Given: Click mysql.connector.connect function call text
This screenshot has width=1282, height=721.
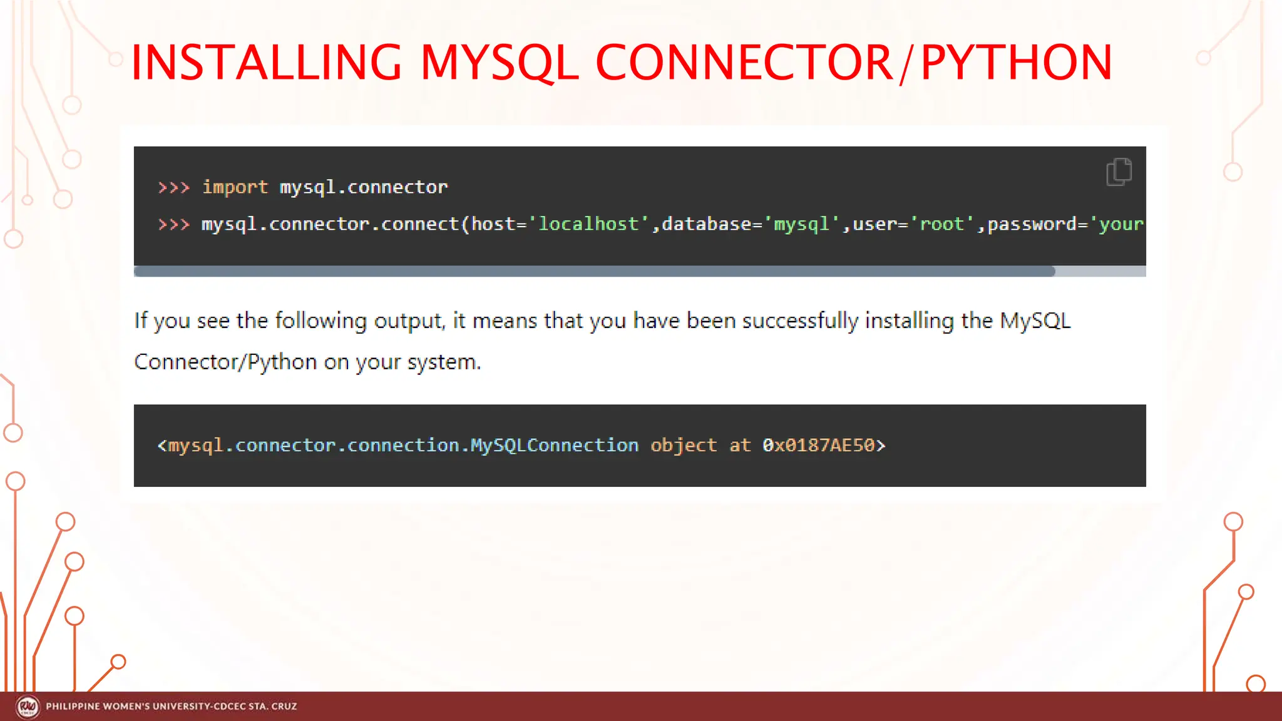Looking at the screenshot, I should tap(330, 224).
